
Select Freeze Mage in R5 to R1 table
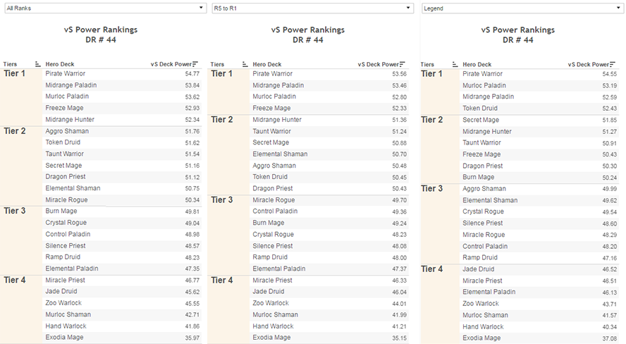coord(271,108)
